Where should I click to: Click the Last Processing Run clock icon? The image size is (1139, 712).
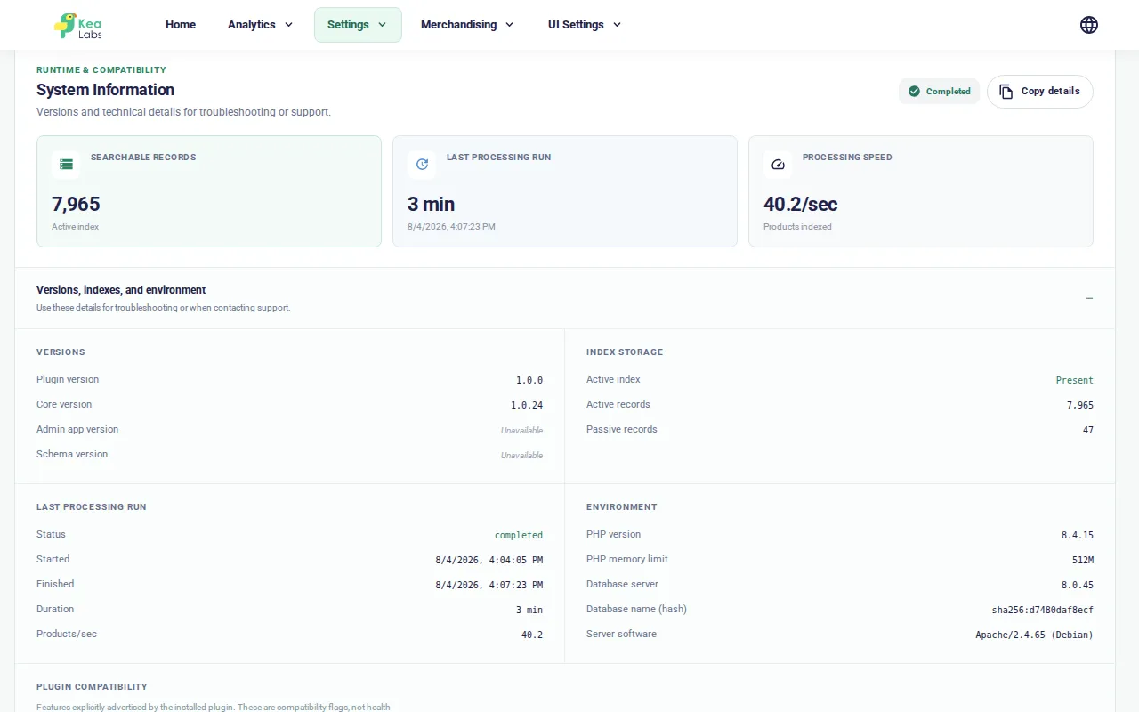coord(422,164)
